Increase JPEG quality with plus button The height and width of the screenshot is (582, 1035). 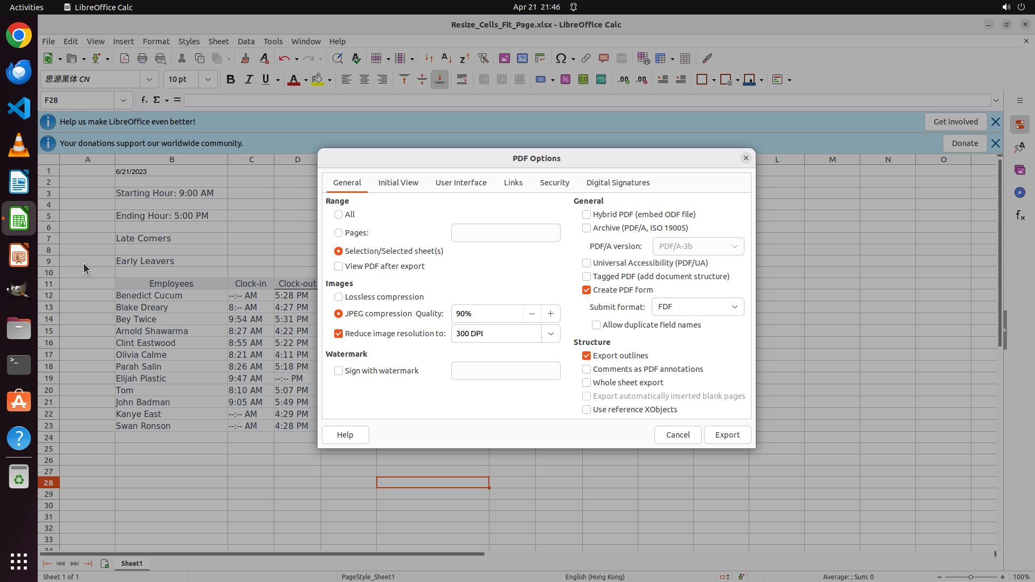coord(550,314)
